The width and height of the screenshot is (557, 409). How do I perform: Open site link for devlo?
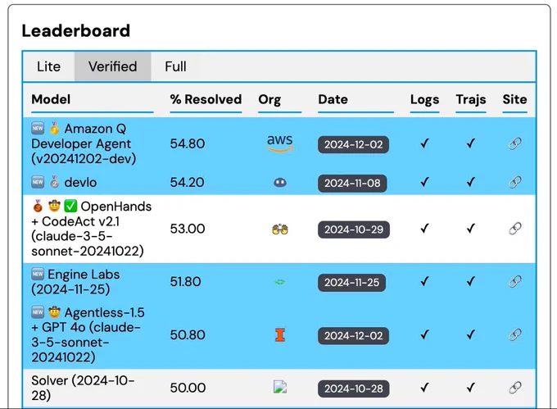pos(514,182)
